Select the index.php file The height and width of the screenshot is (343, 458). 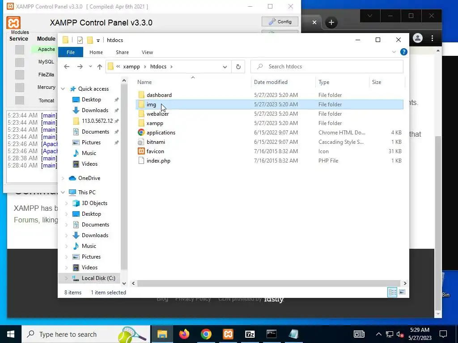coord(158,161)
